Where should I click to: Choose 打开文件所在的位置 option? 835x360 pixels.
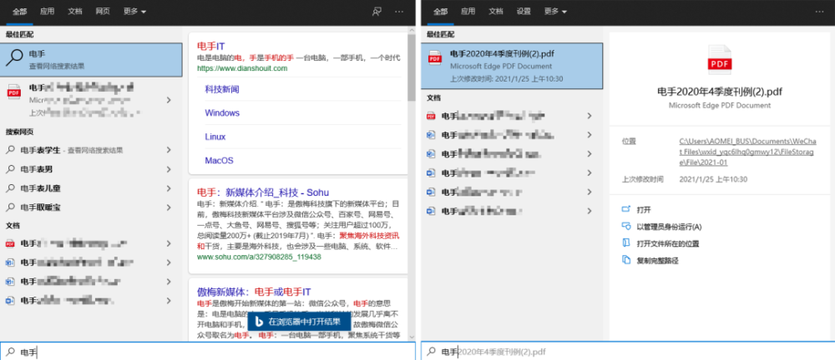click(668, 243)
